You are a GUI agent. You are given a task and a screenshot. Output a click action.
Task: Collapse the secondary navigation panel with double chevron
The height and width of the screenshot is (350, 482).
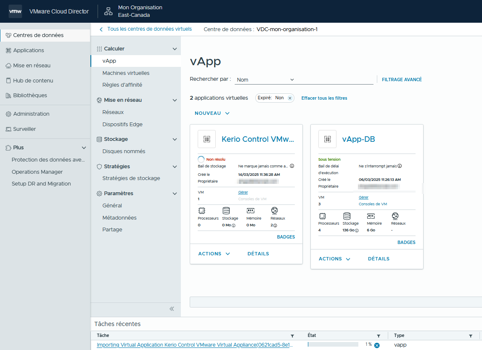172,309
